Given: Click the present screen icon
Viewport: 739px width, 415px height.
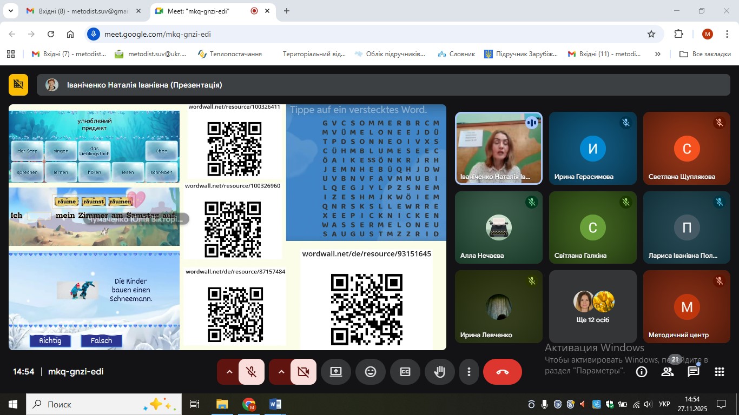Looking at the screenshot, I should click(336, 372).
